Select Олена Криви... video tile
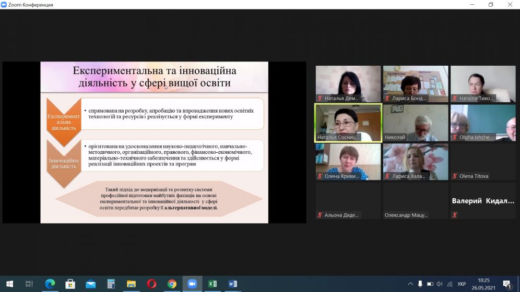The height and width of the screenshot is (292, 520). point(348,162)
